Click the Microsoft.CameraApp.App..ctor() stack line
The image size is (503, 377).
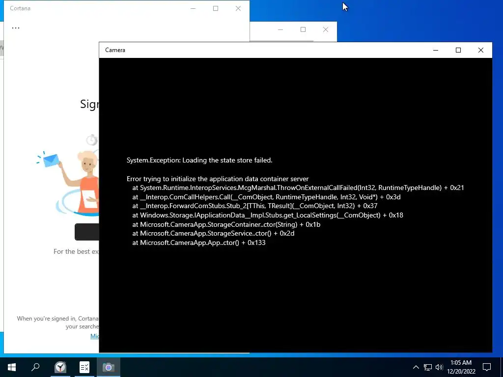point(199,242)
